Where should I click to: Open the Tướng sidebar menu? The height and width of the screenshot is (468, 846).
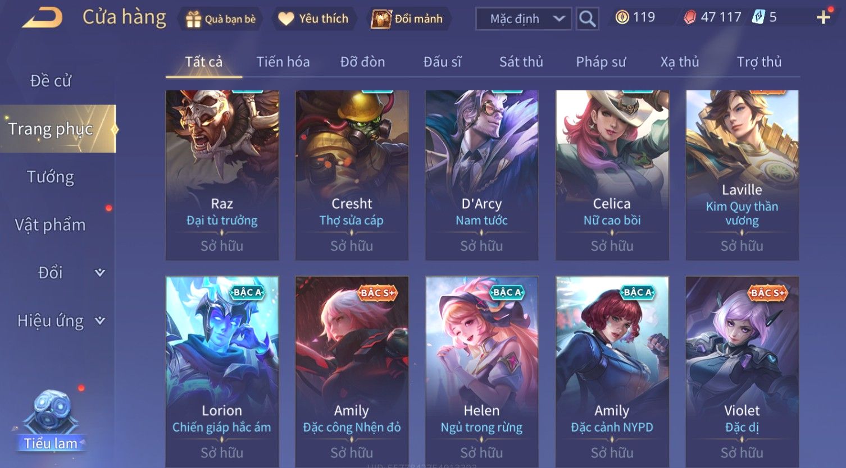(51, 177)
